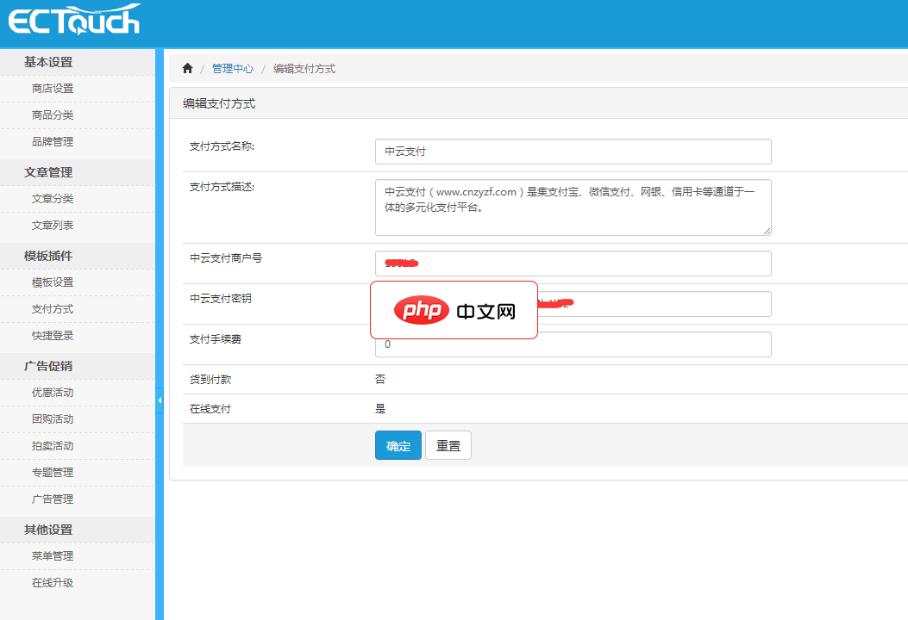Click the 重置 reset button
Screen dimensions: 908x620
(x=448, y=445)
